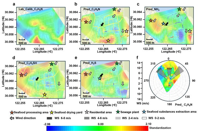Click the blue star in panel c map
Screen dimensions: 215x131
coord(163,24)
